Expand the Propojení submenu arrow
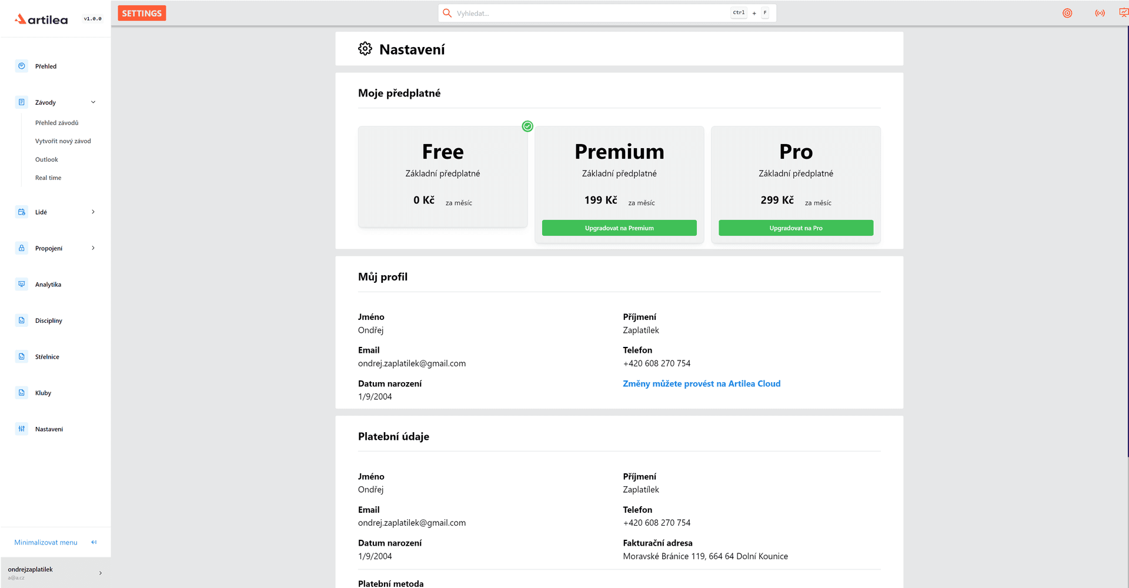The height and width of the screenshot is (588, 1129). (93, 248)
